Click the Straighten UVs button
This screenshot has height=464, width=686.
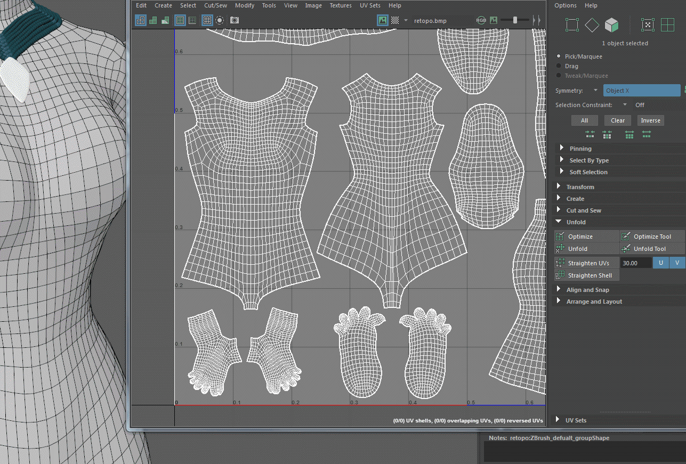pyautogui.click(x=586, y=263)
